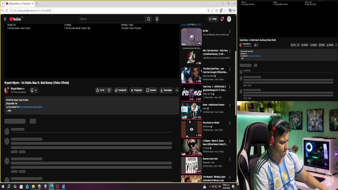This screenshot has height=190, width=338.
Task: Open the system volume tray icon
Action: pos(213,187)
